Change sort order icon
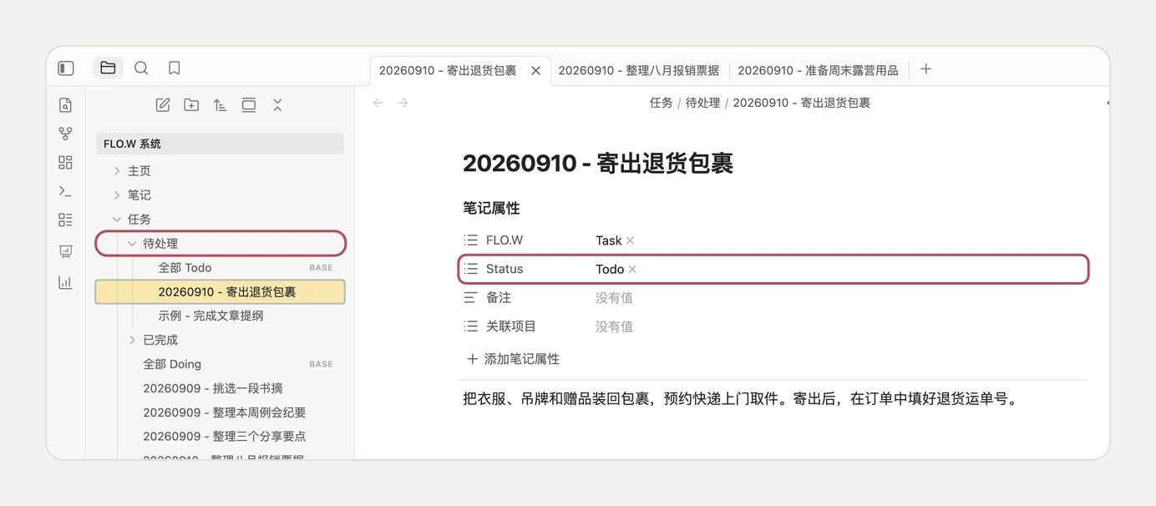 point(220,105)
